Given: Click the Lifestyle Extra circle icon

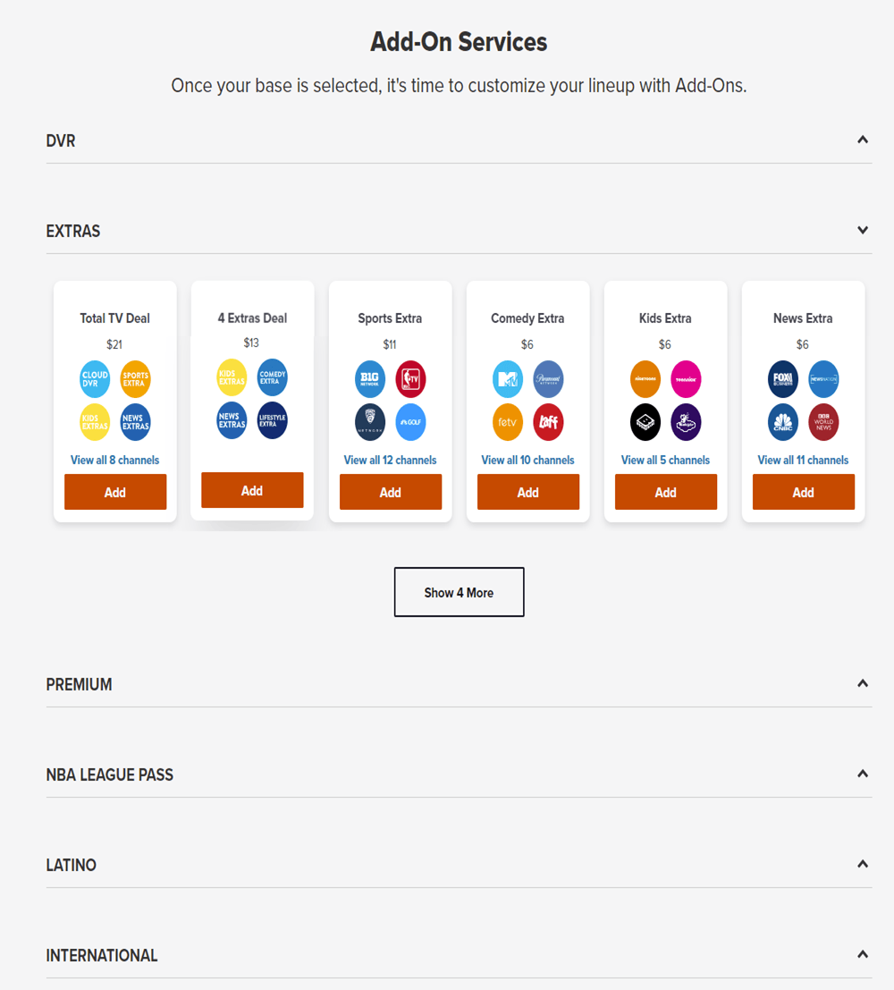Looking at the screenshot, I should [273, 420].
